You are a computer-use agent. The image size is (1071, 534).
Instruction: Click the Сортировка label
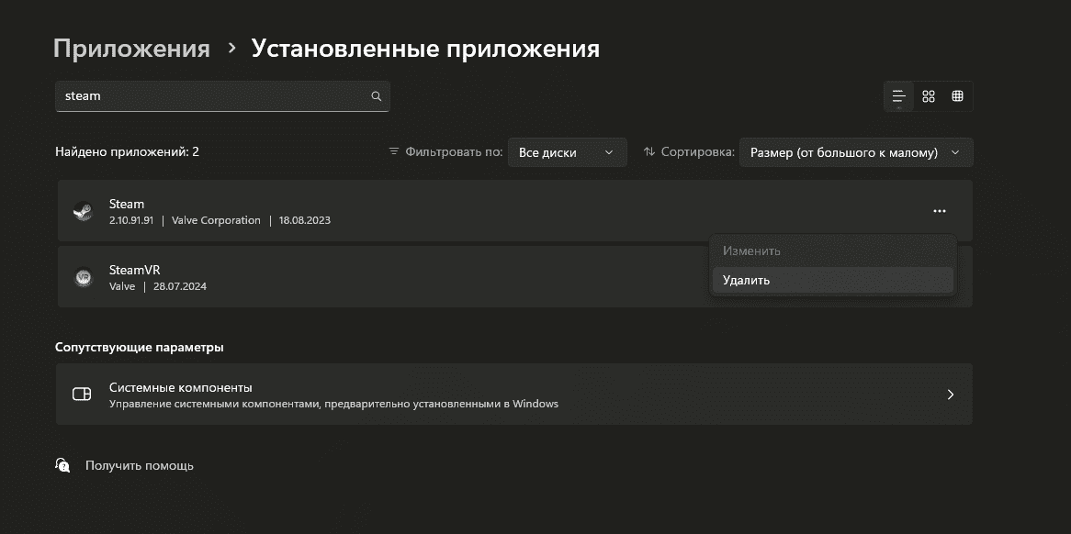click(697, 152)
